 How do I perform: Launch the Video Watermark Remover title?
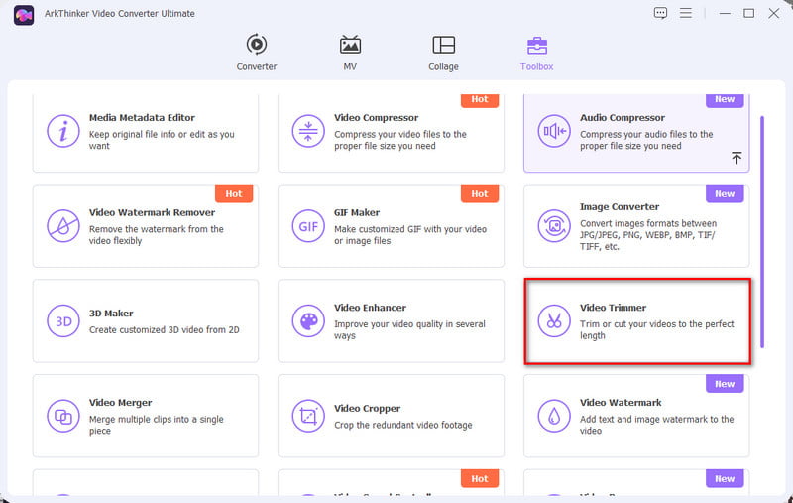(x=152, y=213)
